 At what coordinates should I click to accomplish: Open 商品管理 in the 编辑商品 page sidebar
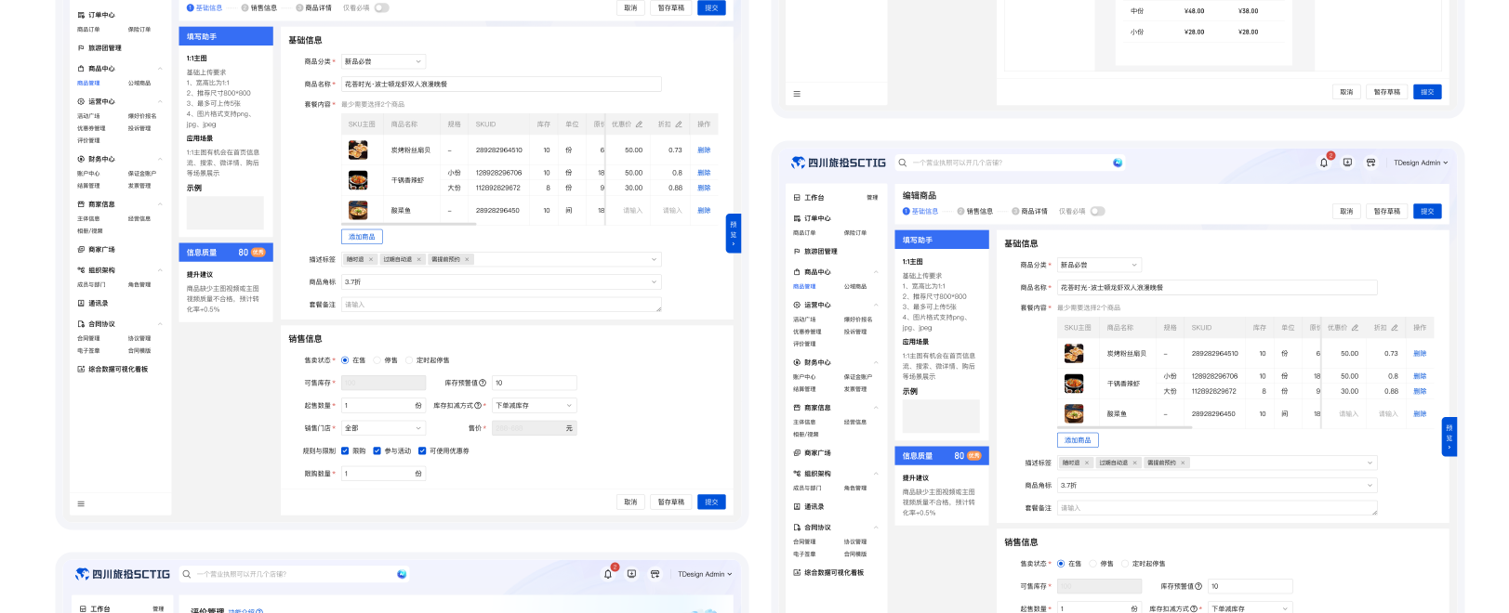pos(804,287)
